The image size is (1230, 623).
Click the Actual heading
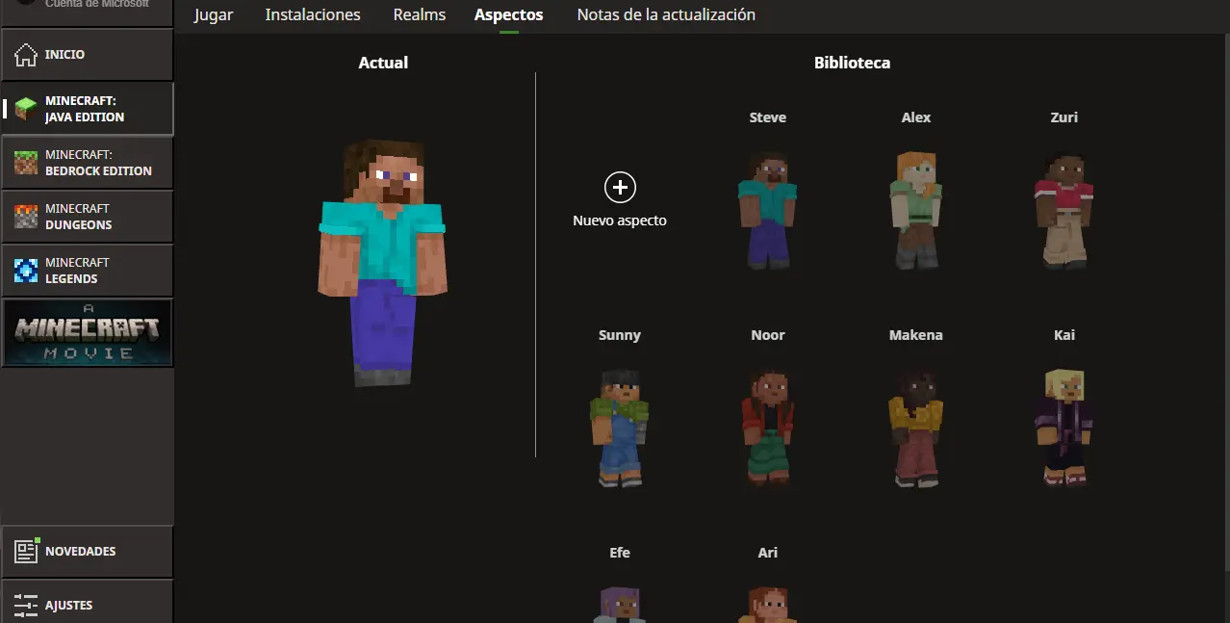click(383, 63)
